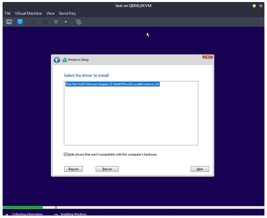This screenshot has height=218, width=267.
Task: Open the View menu
Action: [50, 13]
